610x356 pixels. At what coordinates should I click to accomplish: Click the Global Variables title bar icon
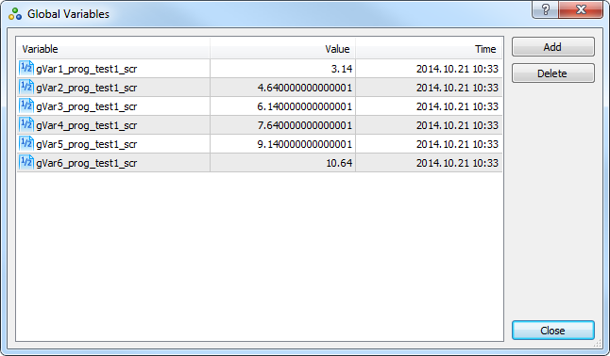coord(15,14)
